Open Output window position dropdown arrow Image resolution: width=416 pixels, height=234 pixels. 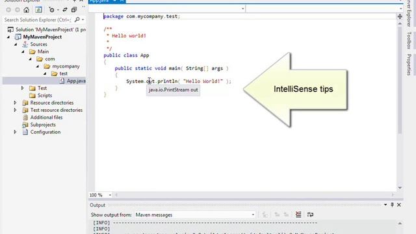pos(385,205)
